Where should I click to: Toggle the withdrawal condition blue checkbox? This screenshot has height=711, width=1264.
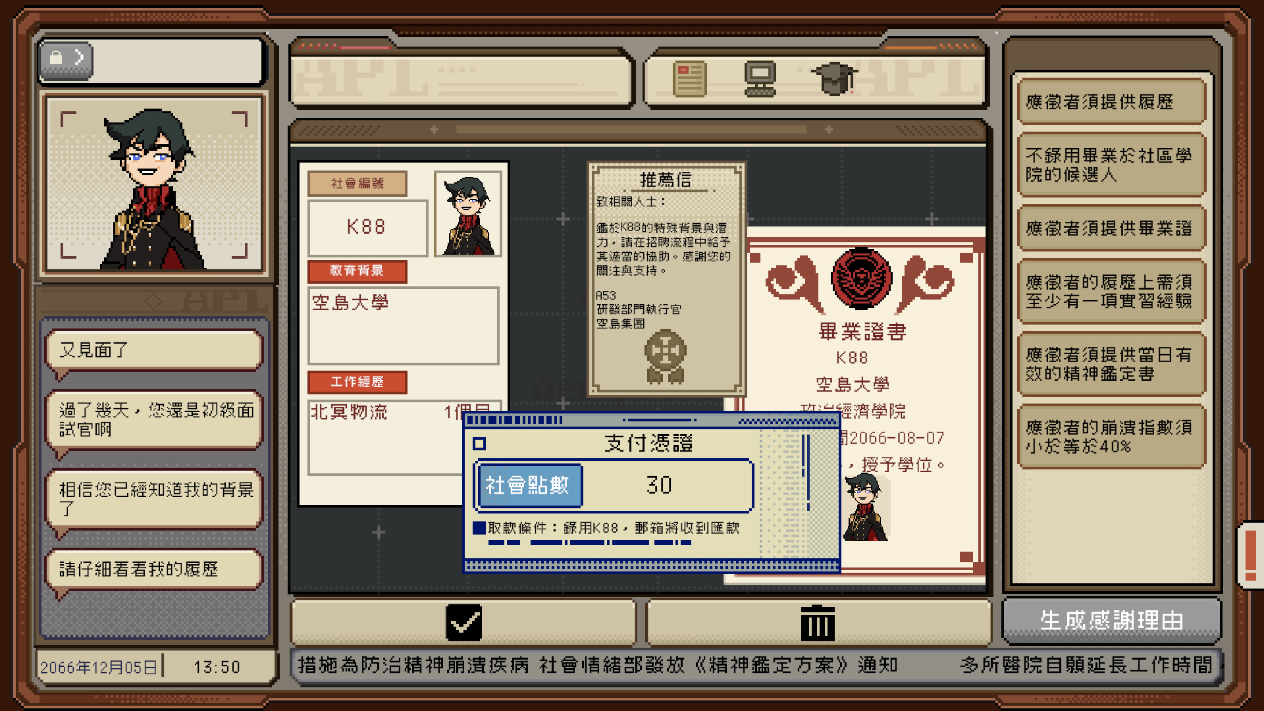pyautogui.click(x=479, y=528)
